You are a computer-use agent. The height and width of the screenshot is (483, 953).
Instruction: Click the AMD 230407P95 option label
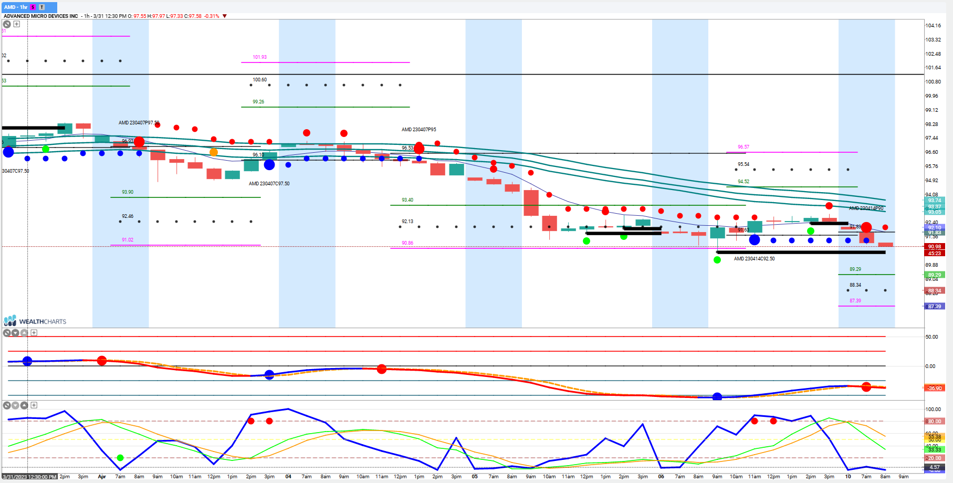(x=418, y=130)
